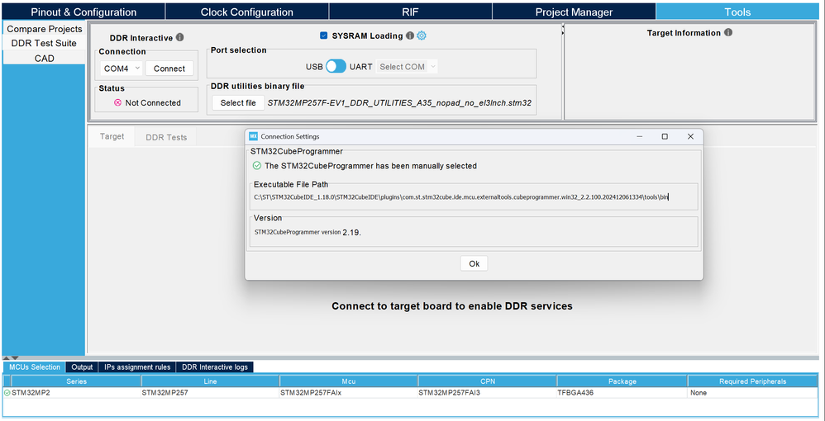Click the Mcu column header

tap(349, 381)
